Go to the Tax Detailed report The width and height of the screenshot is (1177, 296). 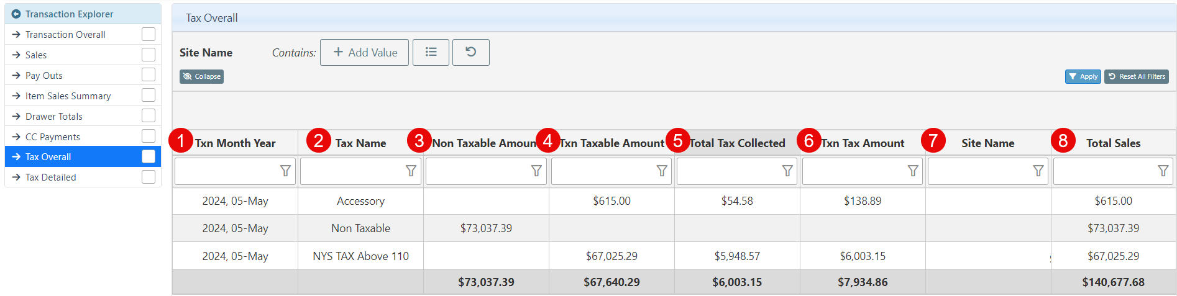click(50, 177)
